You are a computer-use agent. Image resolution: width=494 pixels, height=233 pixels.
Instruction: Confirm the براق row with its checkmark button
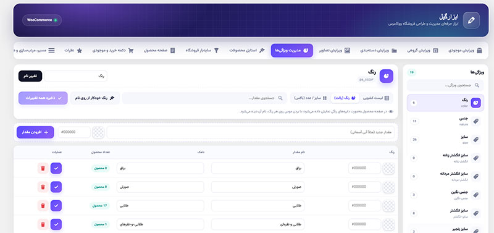56,168
